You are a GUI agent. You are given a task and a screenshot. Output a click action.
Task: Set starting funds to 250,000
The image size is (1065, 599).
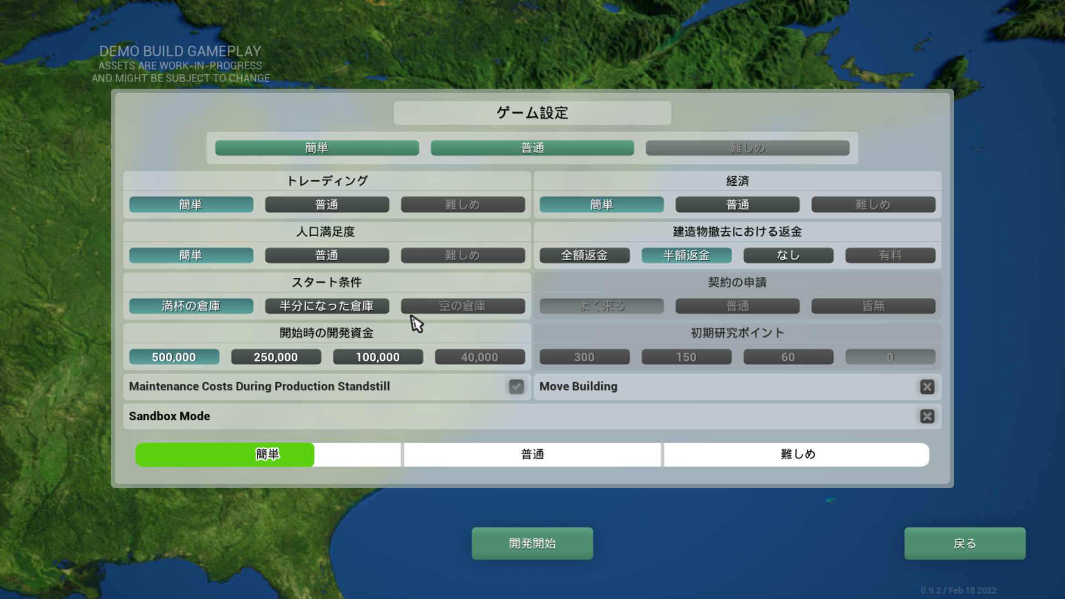pos(276,357)
